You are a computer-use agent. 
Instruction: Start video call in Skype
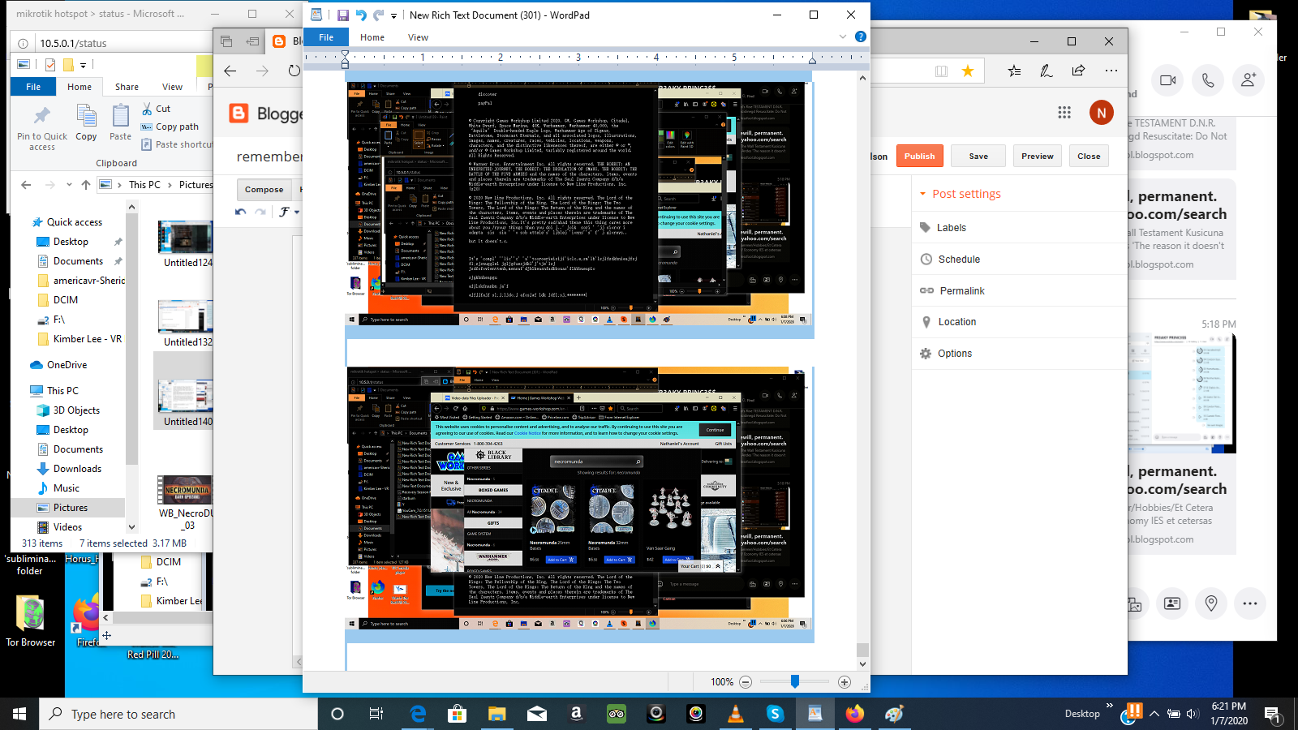click(1168, 80)
